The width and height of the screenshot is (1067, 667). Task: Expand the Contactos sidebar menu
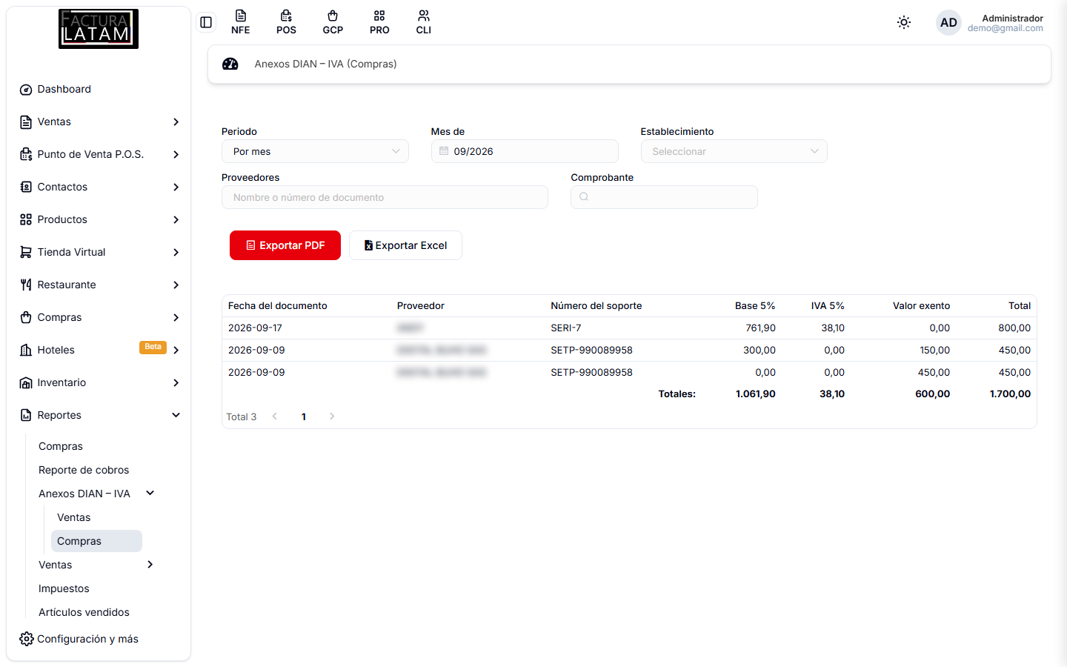click(x=99, y=187)
